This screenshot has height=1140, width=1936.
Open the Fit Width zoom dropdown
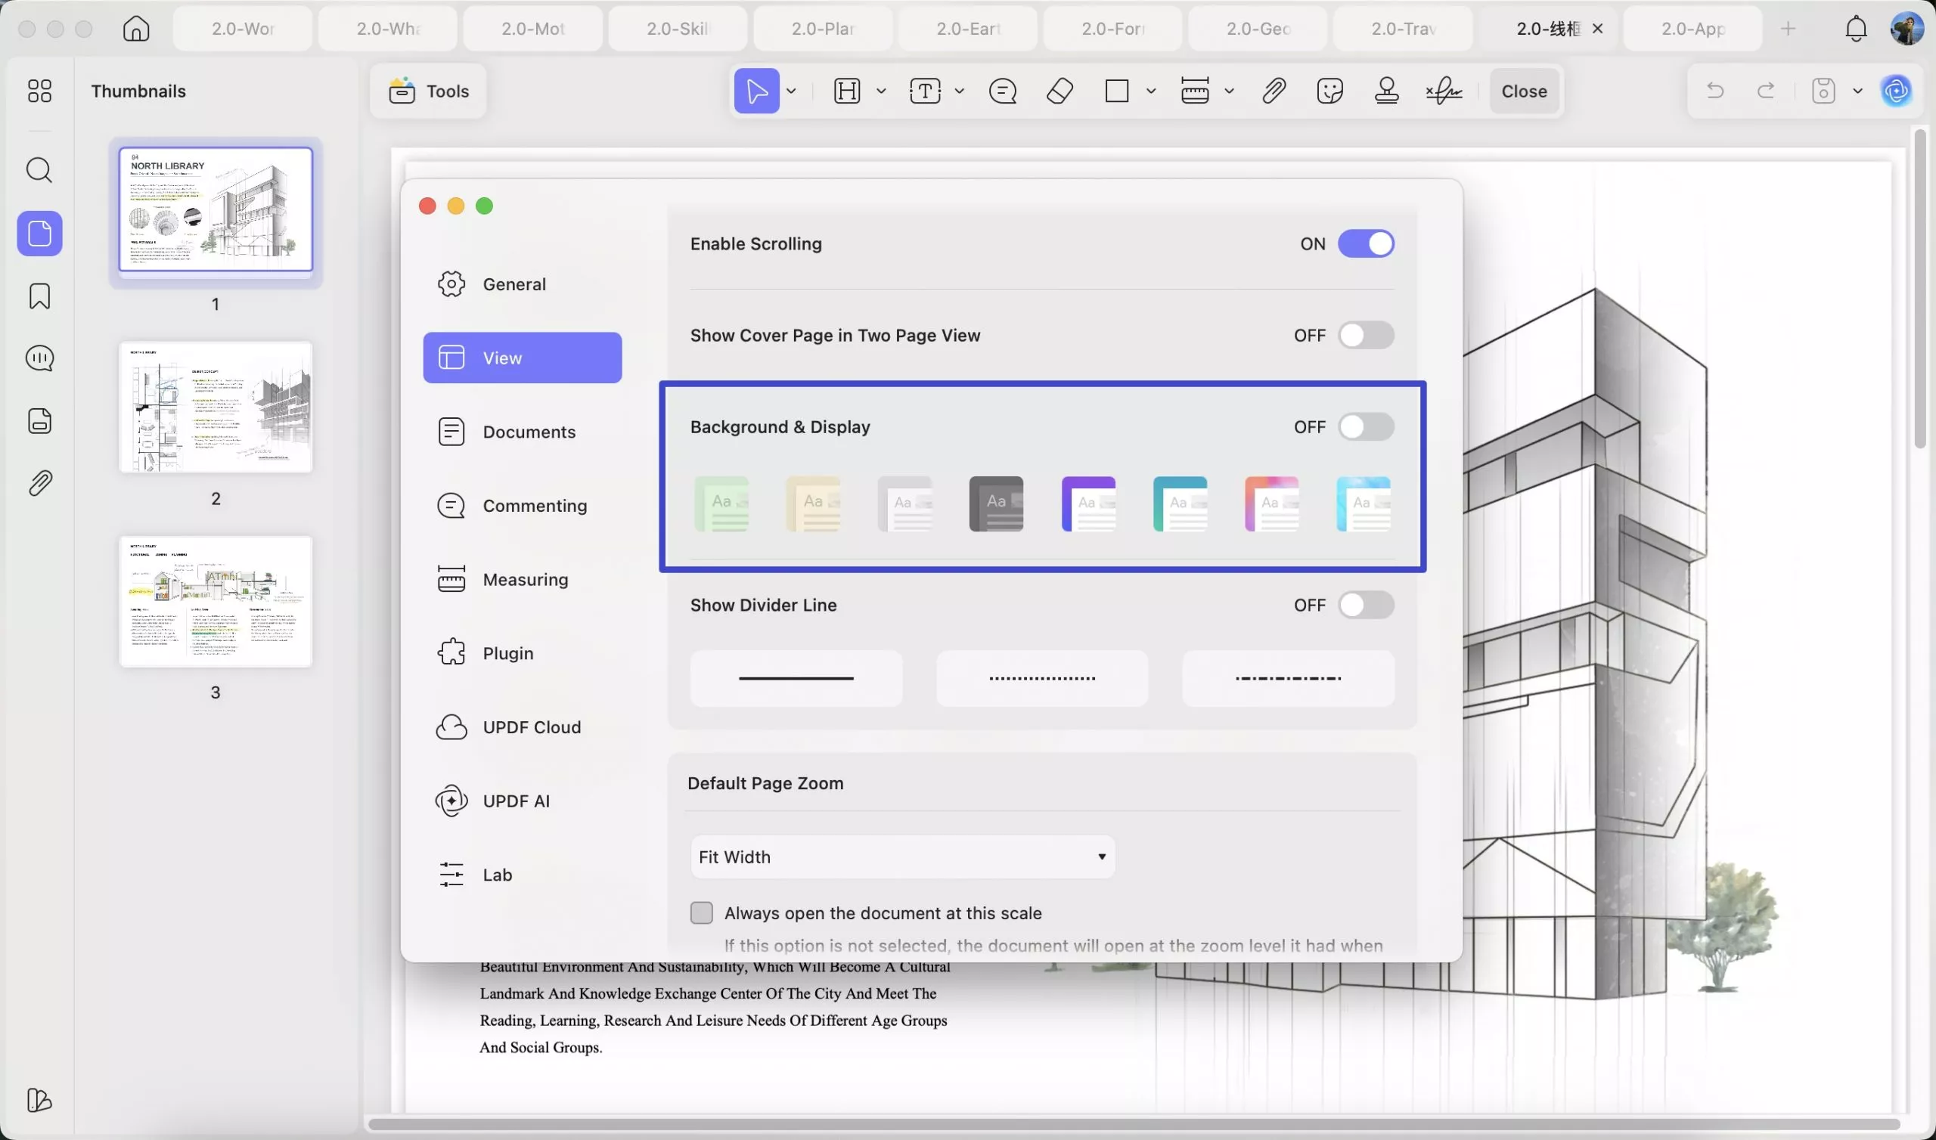click(x=903, y=857)
